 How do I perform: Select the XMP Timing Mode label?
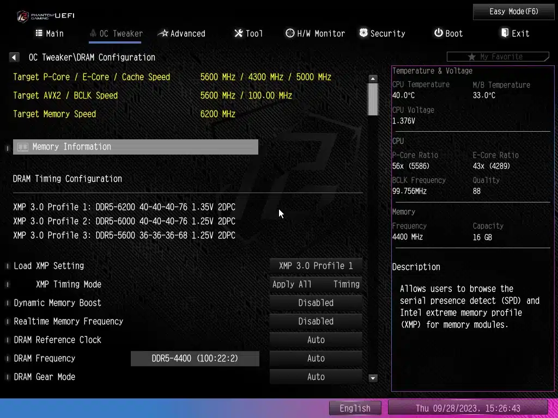tap(69, 284)
